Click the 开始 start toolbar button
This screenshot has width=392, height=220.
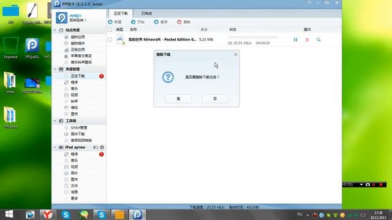(x=138, y=22)
